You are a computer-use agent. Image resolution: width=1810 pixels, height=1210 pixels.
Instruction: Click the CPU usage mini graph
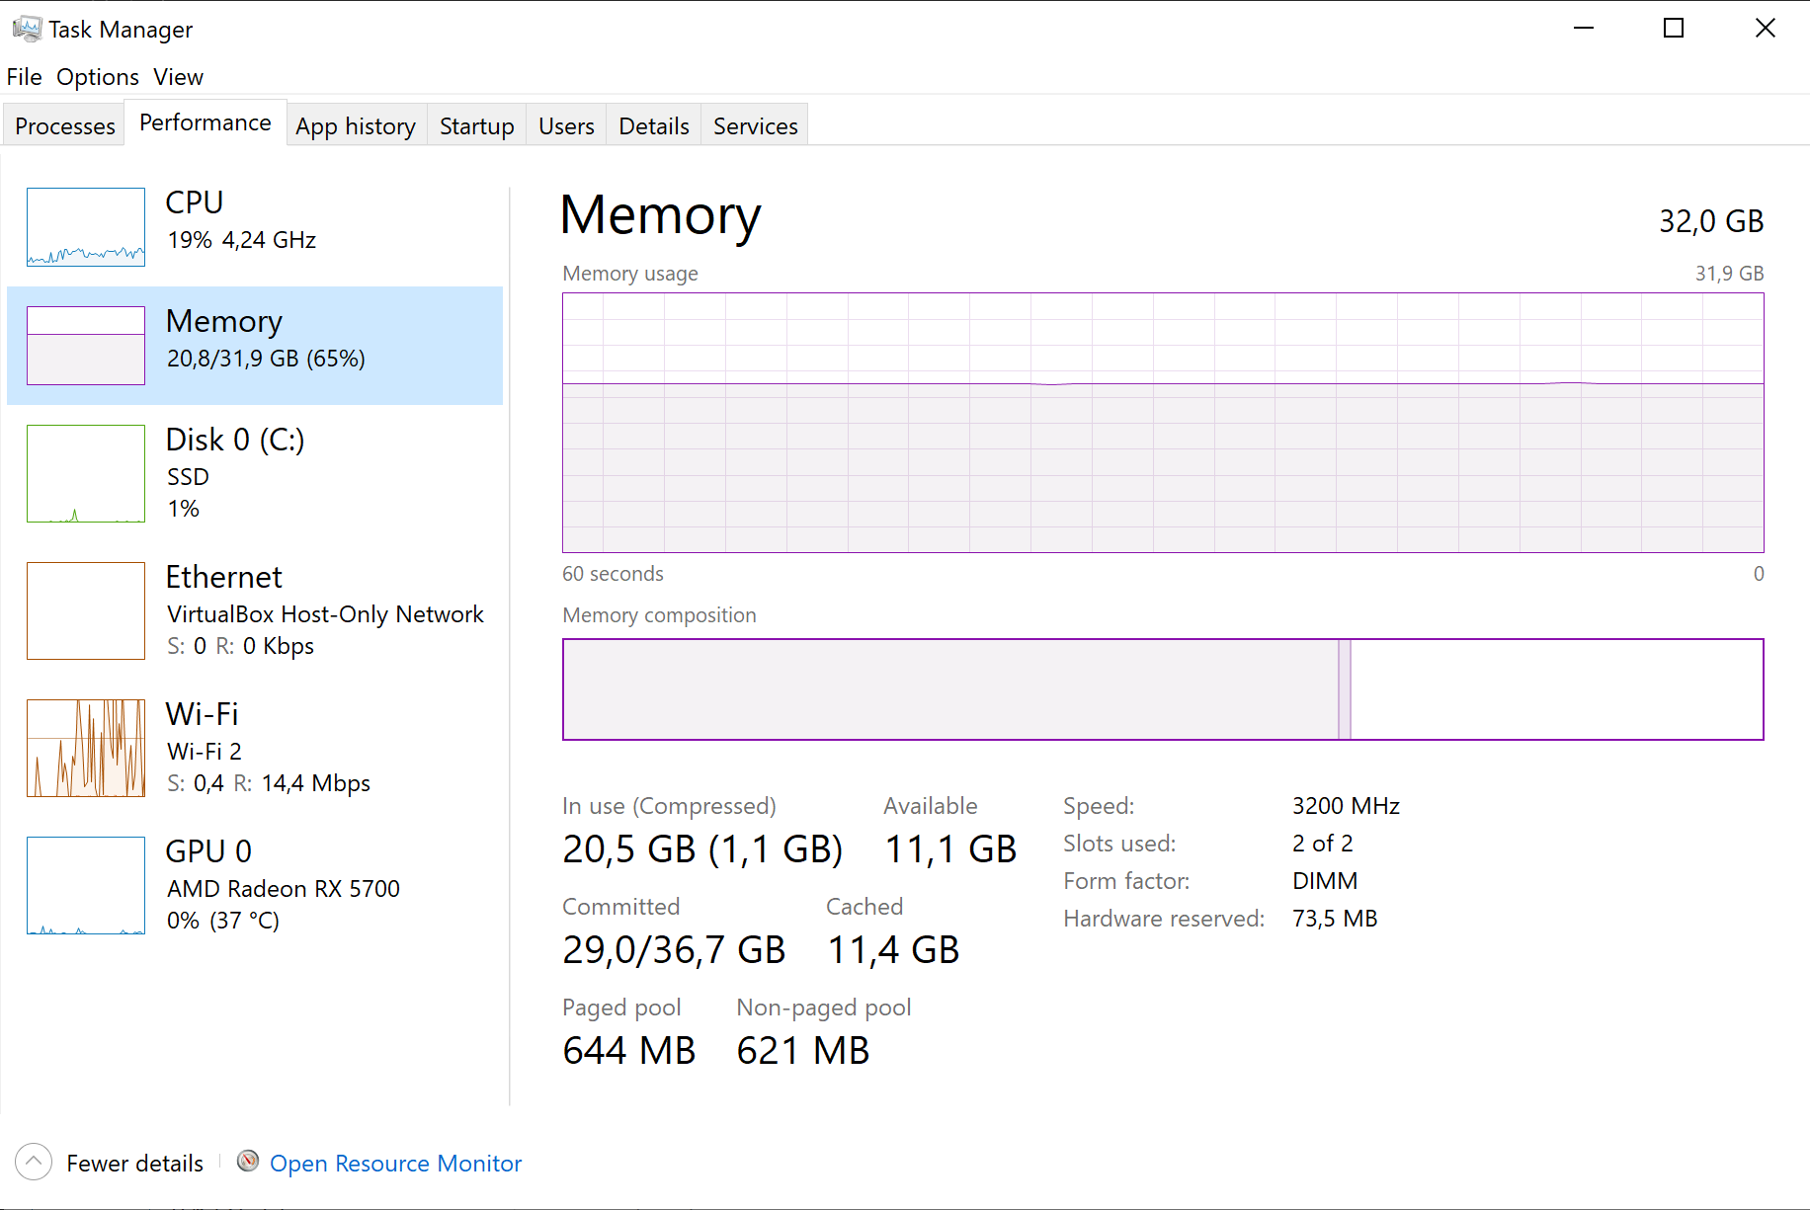86,227
